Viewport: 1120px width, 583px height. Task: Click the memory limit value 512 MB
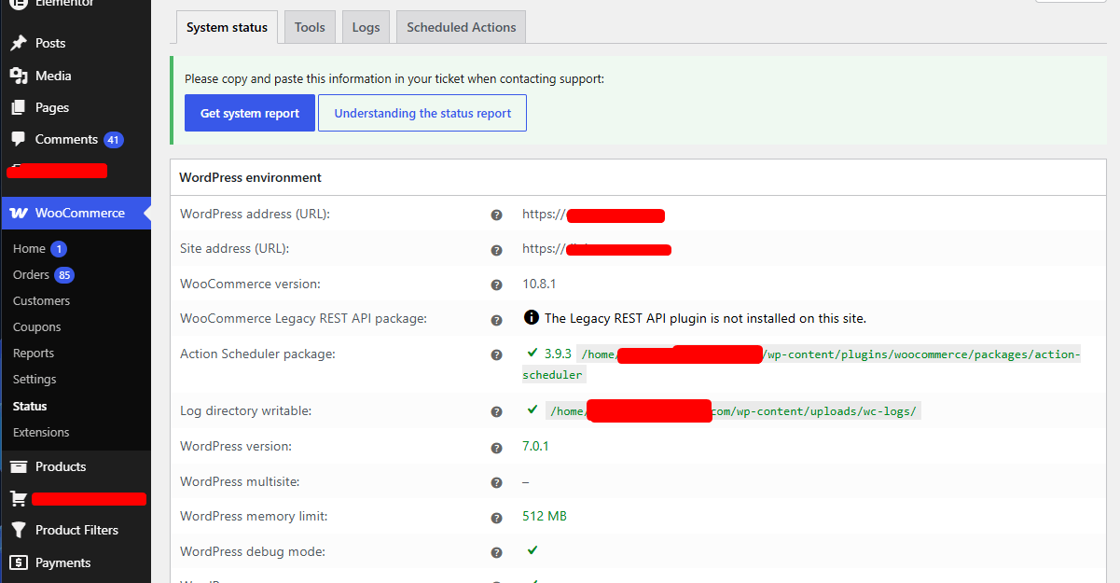545,516
